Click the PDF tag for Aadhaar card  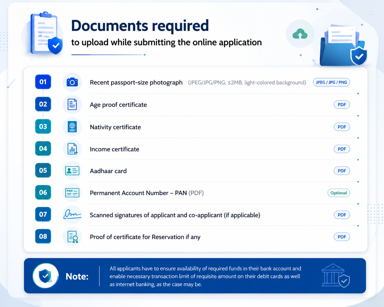pyautogui.click(x=342, y=171)
